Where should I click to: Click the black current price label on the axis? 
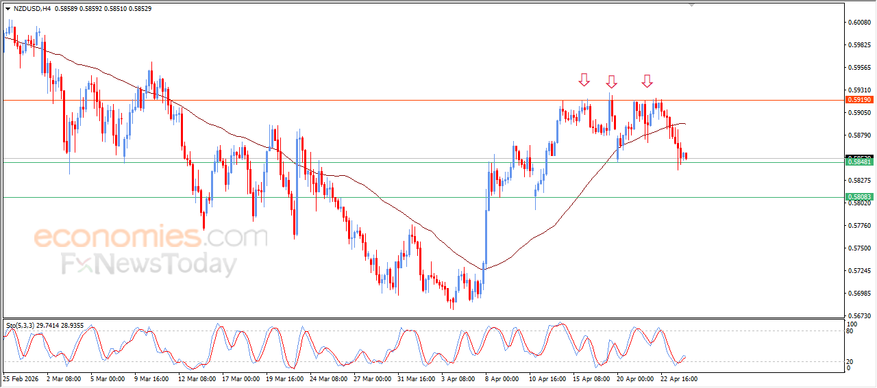(x=859, y=157)
